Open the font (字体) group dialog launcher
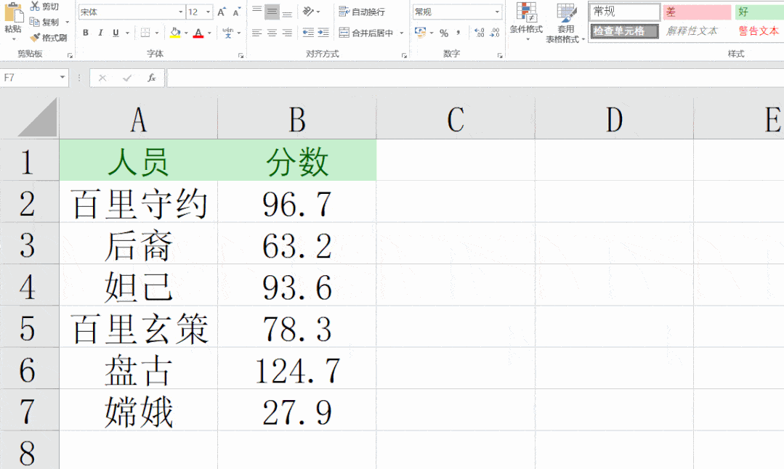 click(x=241, y=55)
